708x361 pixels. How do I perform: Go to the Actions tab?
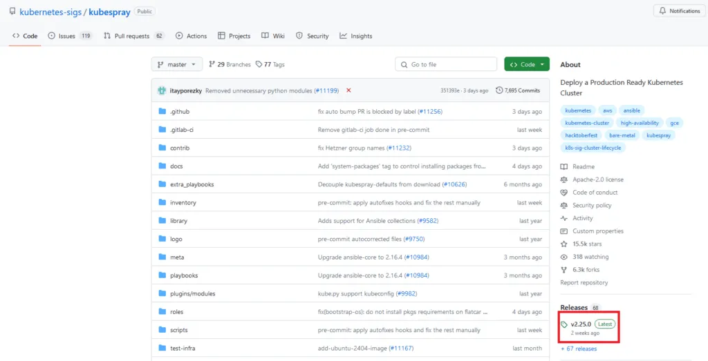(191, 36)
